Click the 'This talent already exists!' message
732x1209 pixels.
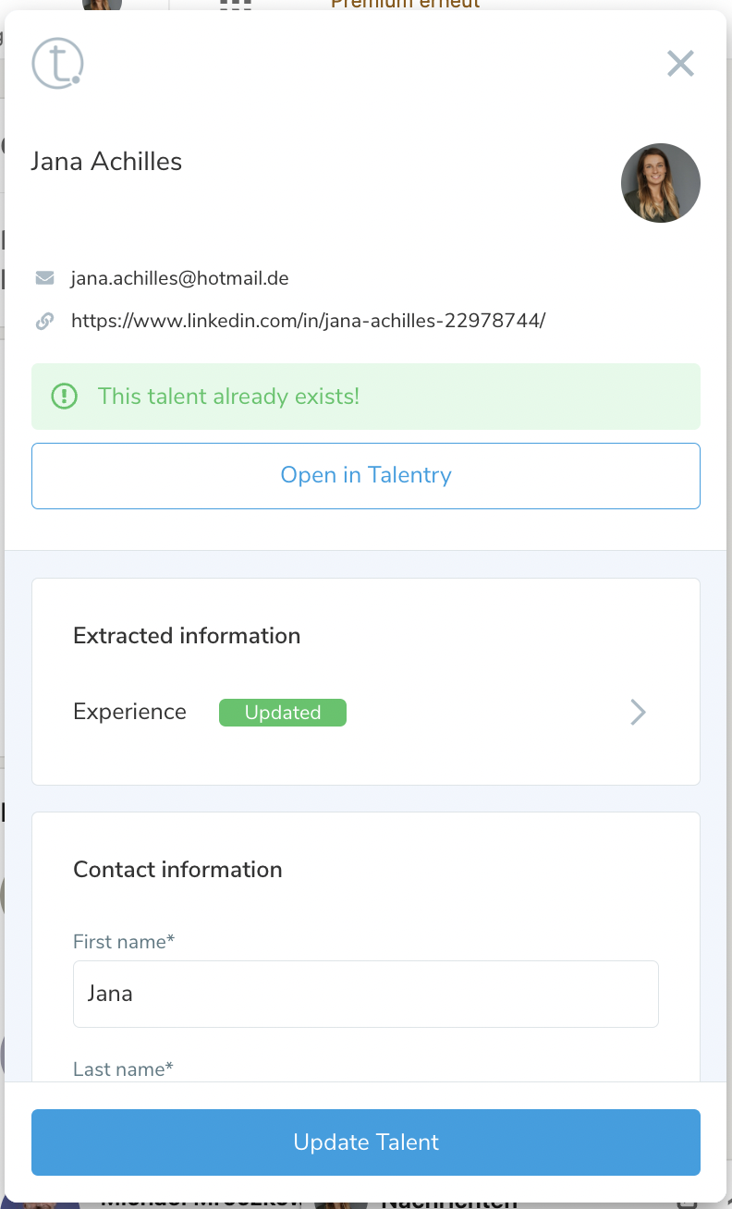[x=228, y=397]
